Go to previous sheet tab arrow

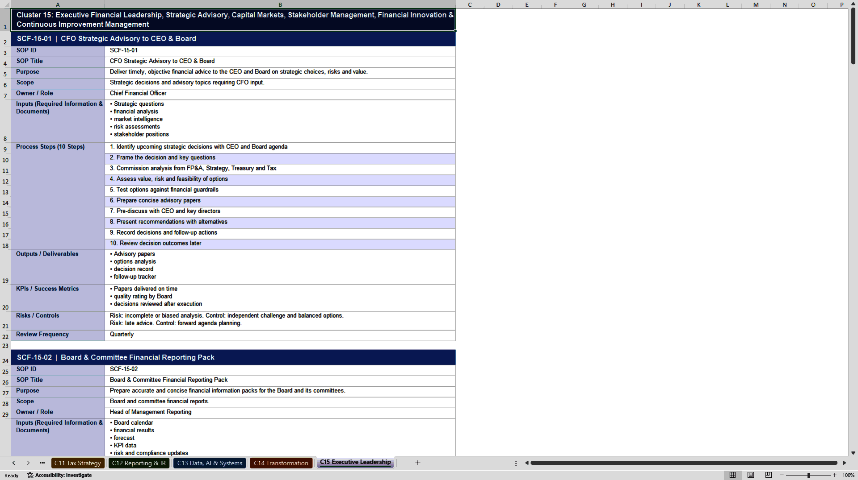click(14, 463)
